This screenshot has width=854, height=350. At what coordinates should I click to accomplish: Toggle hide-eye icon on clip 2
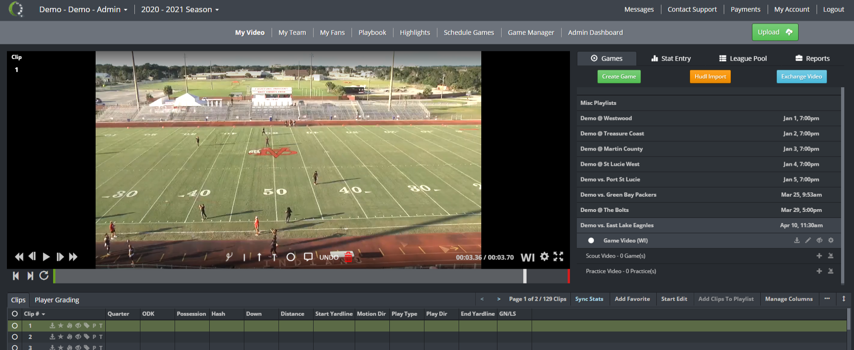78,337
